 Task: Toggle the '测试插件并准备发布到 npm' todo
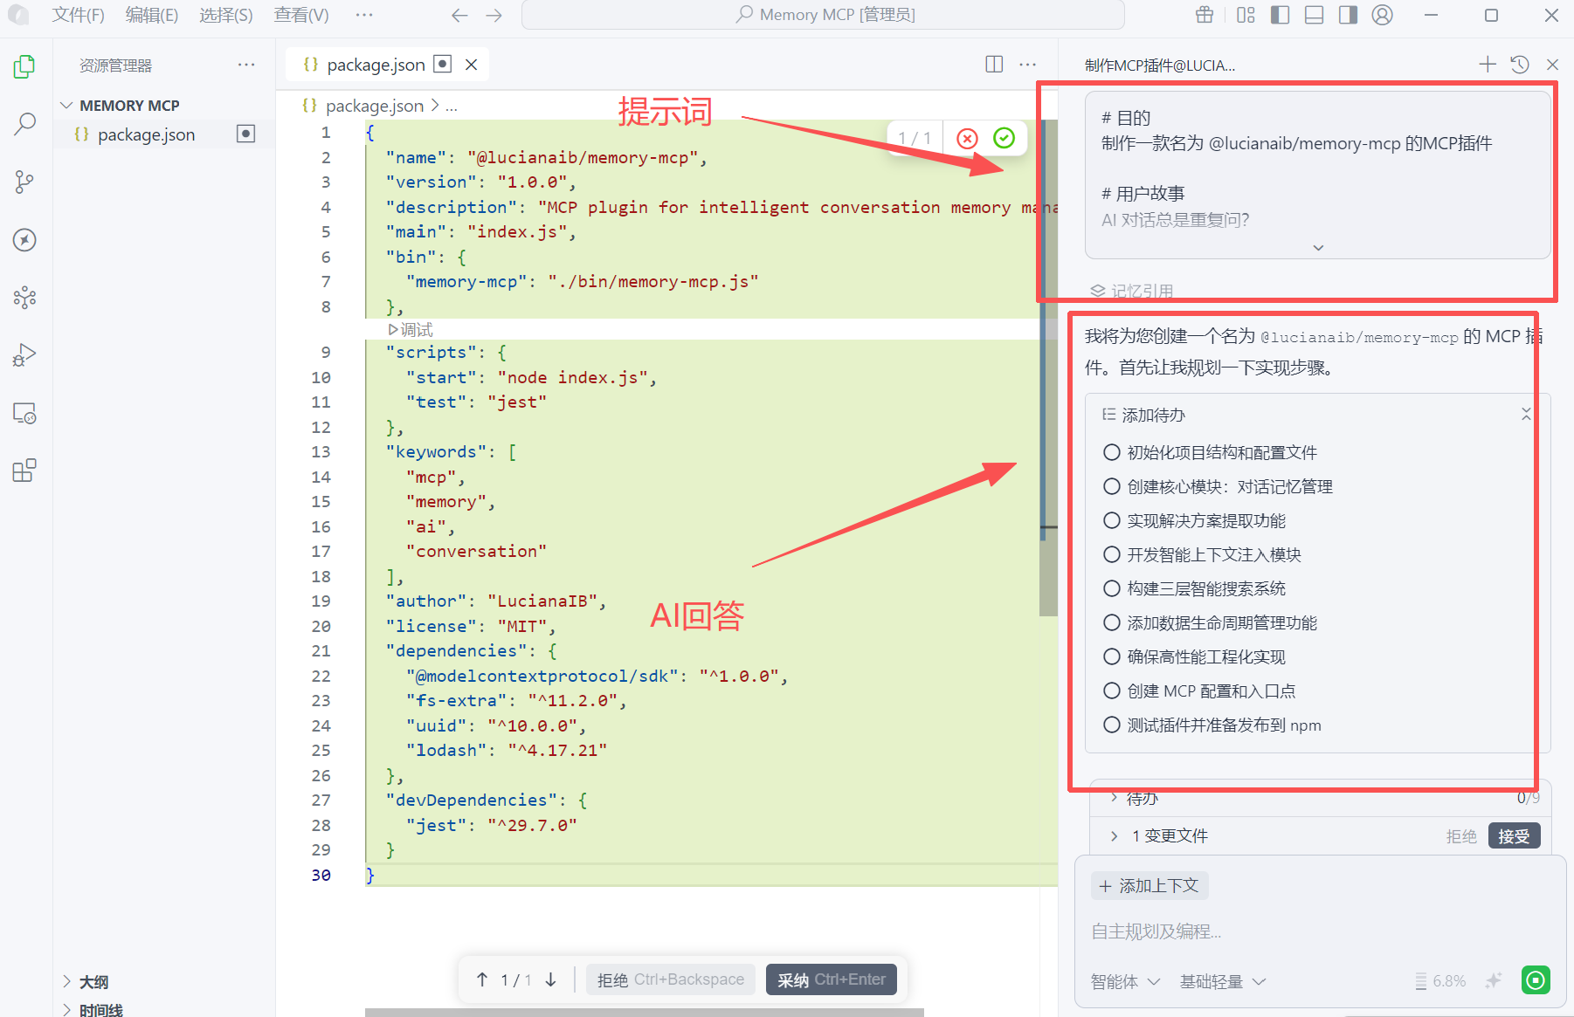1112,725
